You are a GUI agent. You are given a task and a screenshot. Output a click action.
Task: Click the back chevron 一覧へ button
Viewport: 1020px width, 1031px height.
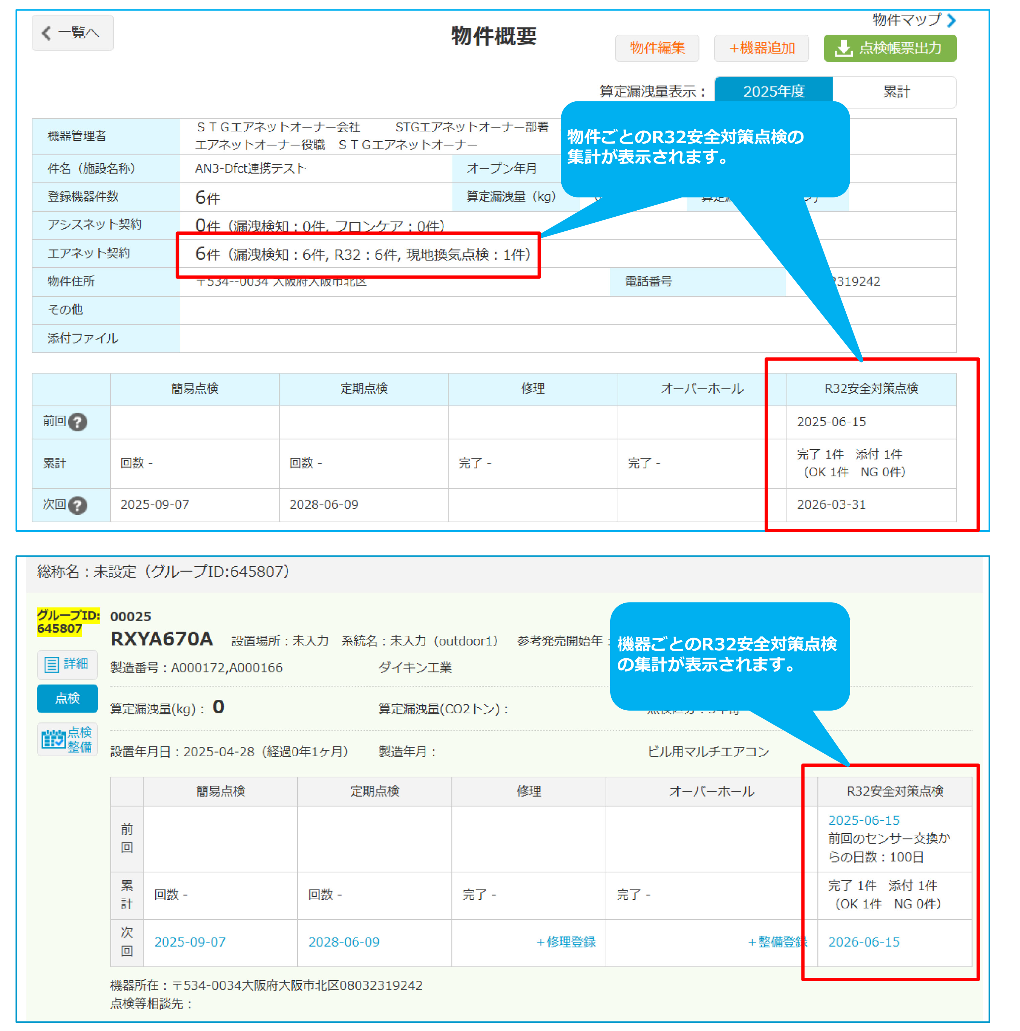pos(72,33)
